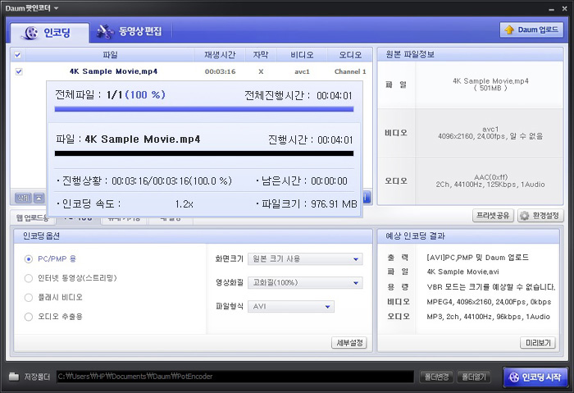Select 인터넷 동영상(스트리밍) radio option
The image size is (574, 393).
pos(30,278)
